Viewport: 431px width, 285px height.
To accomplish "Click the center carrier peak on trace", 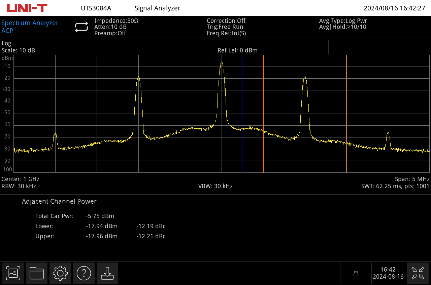I will point(222,63).
